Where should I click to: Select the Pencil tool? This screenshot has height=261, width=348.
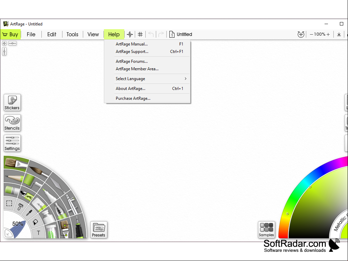[x=14, y=178]
